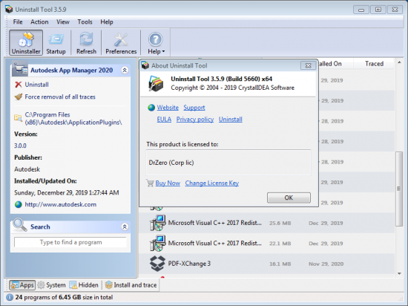The width and height of the screenshot is (408, 306).
Task: Focus the Type to find a program field
Action: [70, 242]
